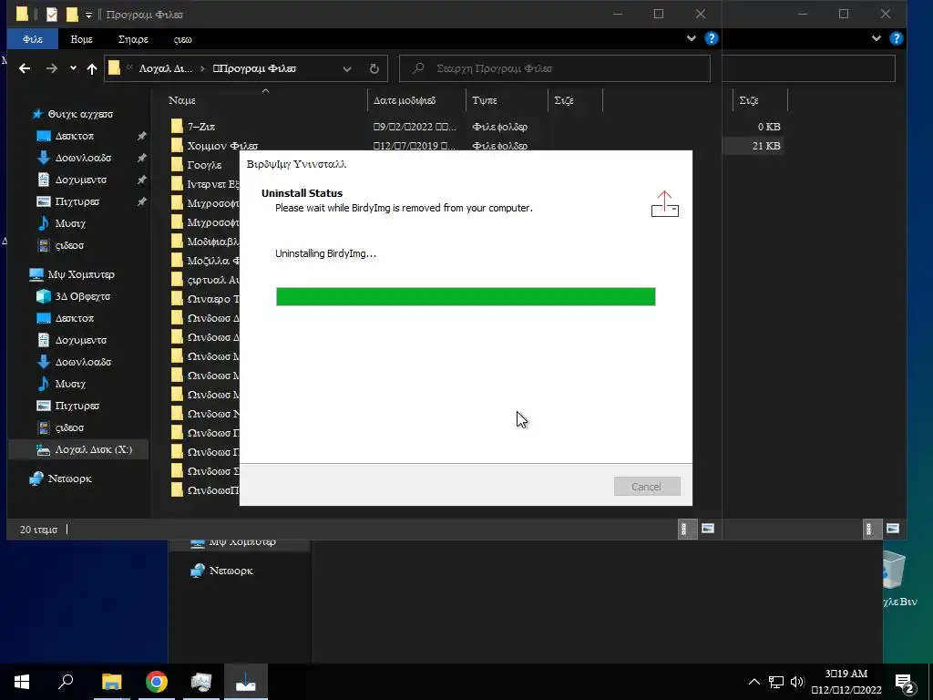Screen dimensions: 933x700
Task: Select pinned Δοχυμεντσ under Θυιχκ αχχεσσ
Action: tap(80, 180)
